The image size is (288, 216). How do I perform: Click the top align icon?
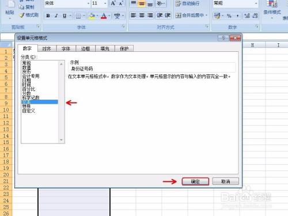[x=134, y=3]
